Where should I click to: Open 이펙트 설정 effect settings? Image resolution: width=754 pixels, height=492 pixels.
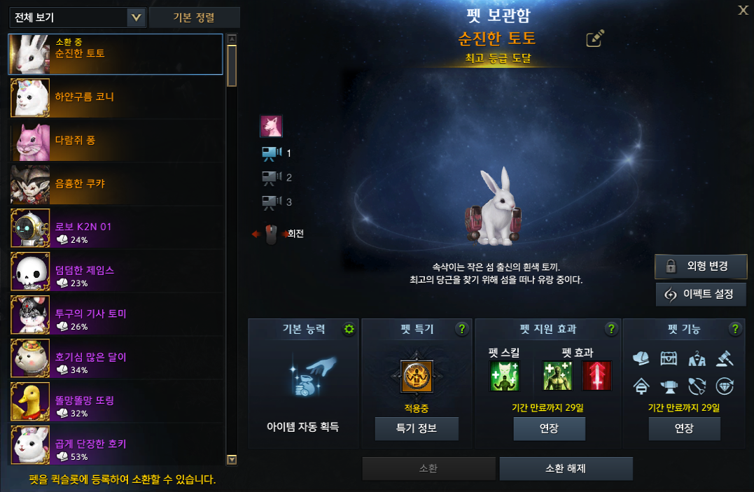[x=701, y=295]
